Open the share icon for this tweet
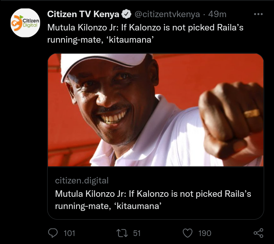Screen dimensions: 274x244 click(258, 233)
